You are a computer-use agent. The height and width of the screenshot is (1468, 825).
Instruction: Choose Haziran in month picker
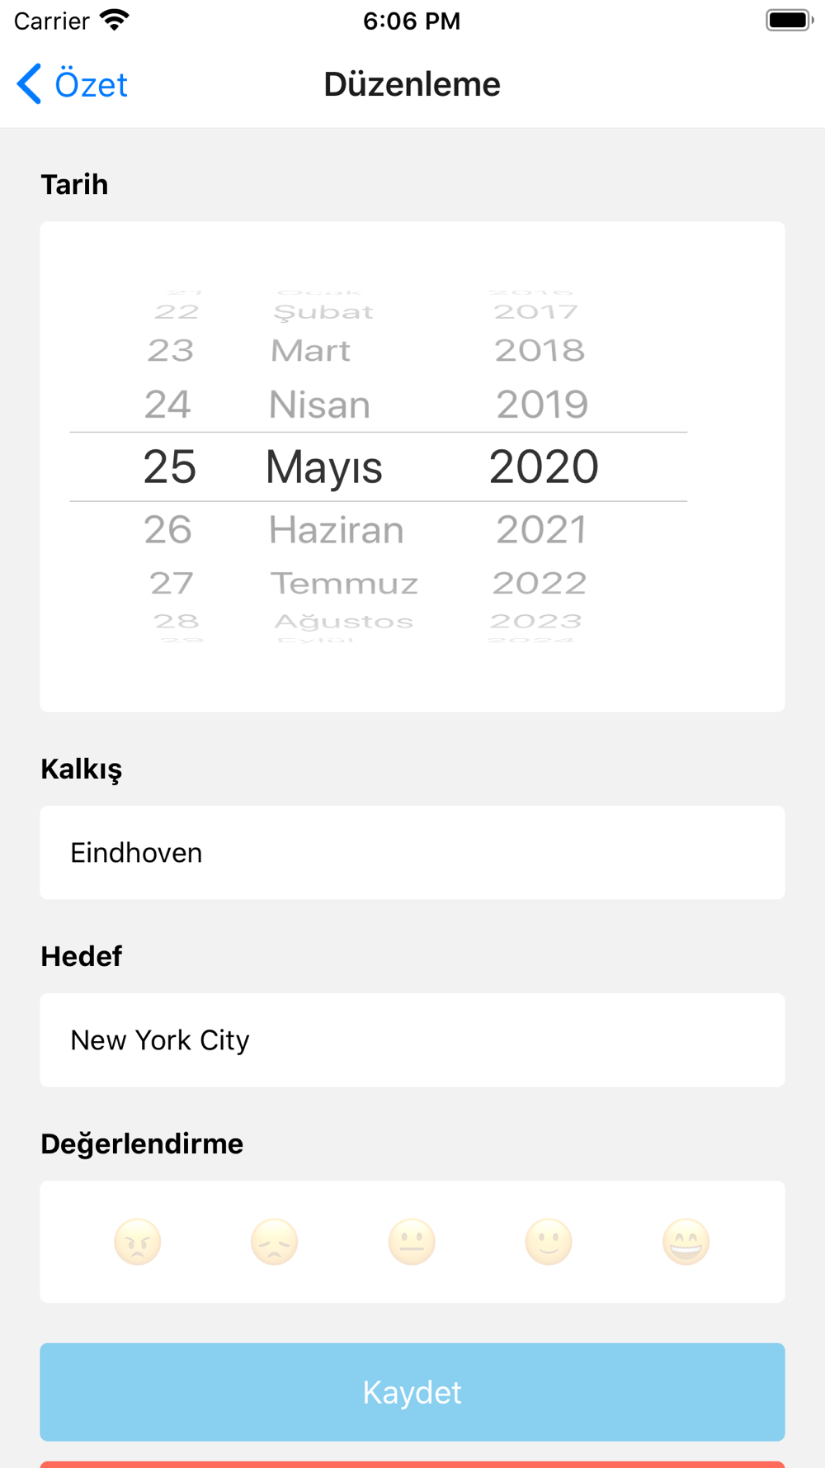pos(336,529)
